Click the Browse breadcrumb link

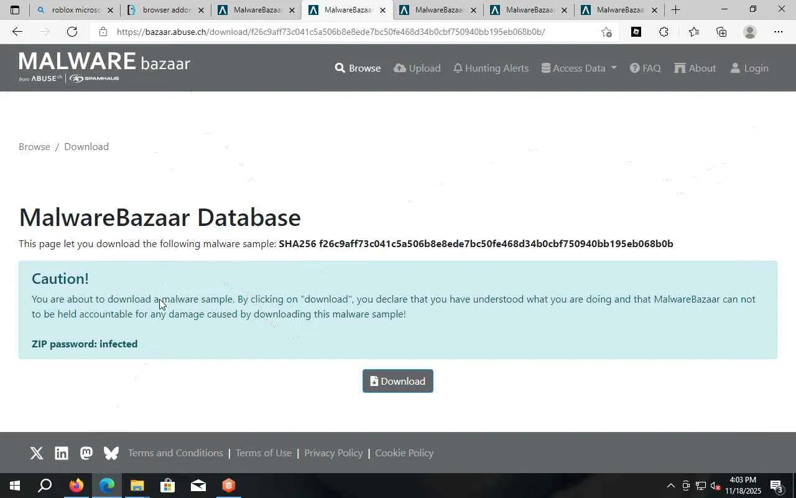(34, 146)
